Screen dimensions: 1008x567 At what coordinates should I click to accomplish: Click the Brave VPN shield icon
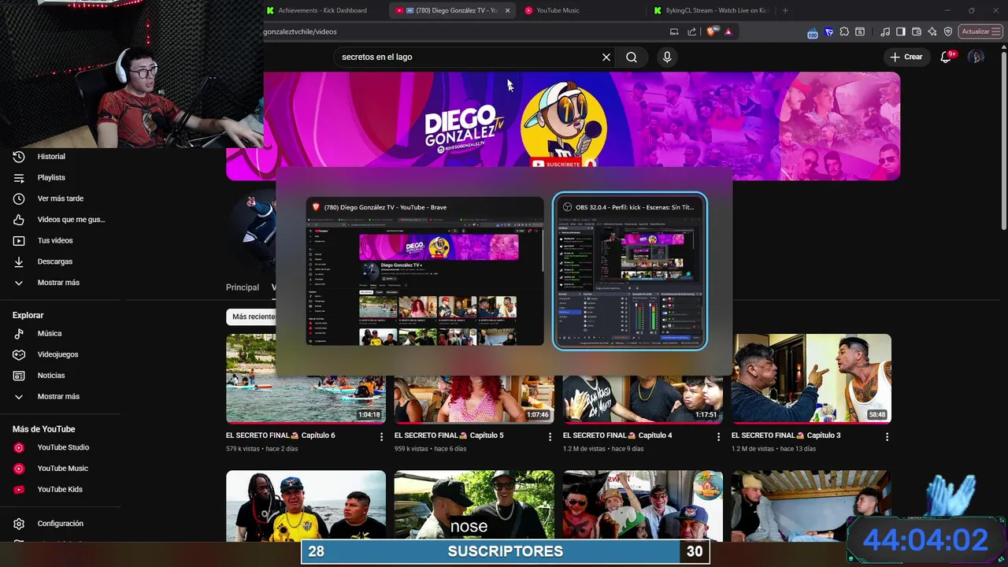[x=948, y=31]
